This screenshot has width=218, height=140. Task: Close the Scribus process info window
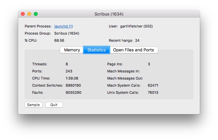click(x=23, y=14)
